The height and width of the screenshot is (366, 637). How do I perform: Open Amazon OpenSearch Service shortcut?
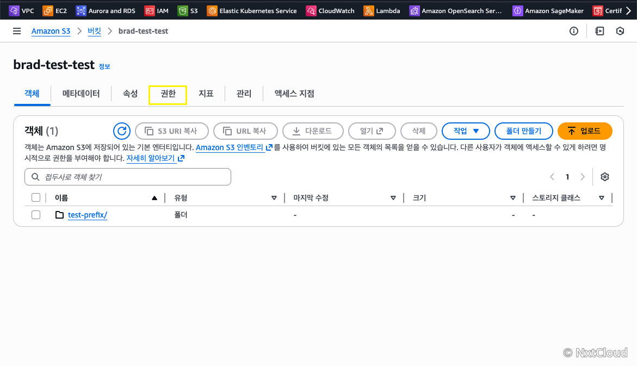click(455, 10)
